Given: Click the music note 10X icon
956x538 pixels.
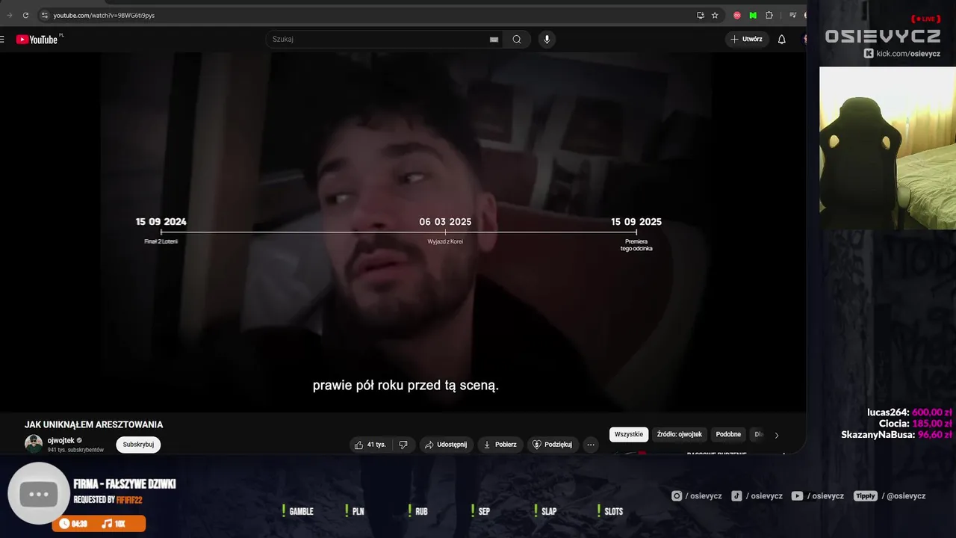Looking at the screenshot, I should (x=107, y=524).
